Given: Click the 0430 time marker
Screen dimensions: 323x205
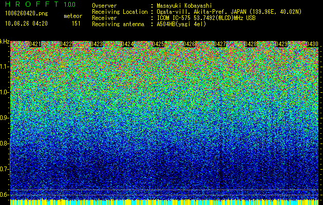Looking at the screenshot, I should point(312,44).
